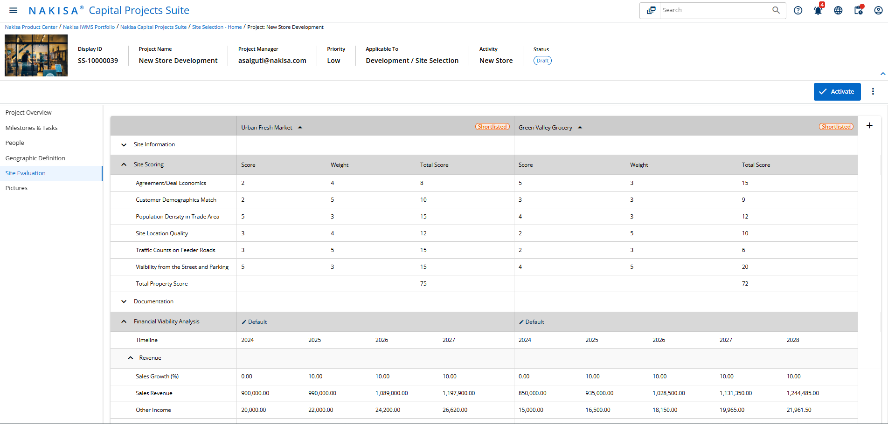Click the search scope icon beside Search
The image size is (888, 424).
pos(651,10)
